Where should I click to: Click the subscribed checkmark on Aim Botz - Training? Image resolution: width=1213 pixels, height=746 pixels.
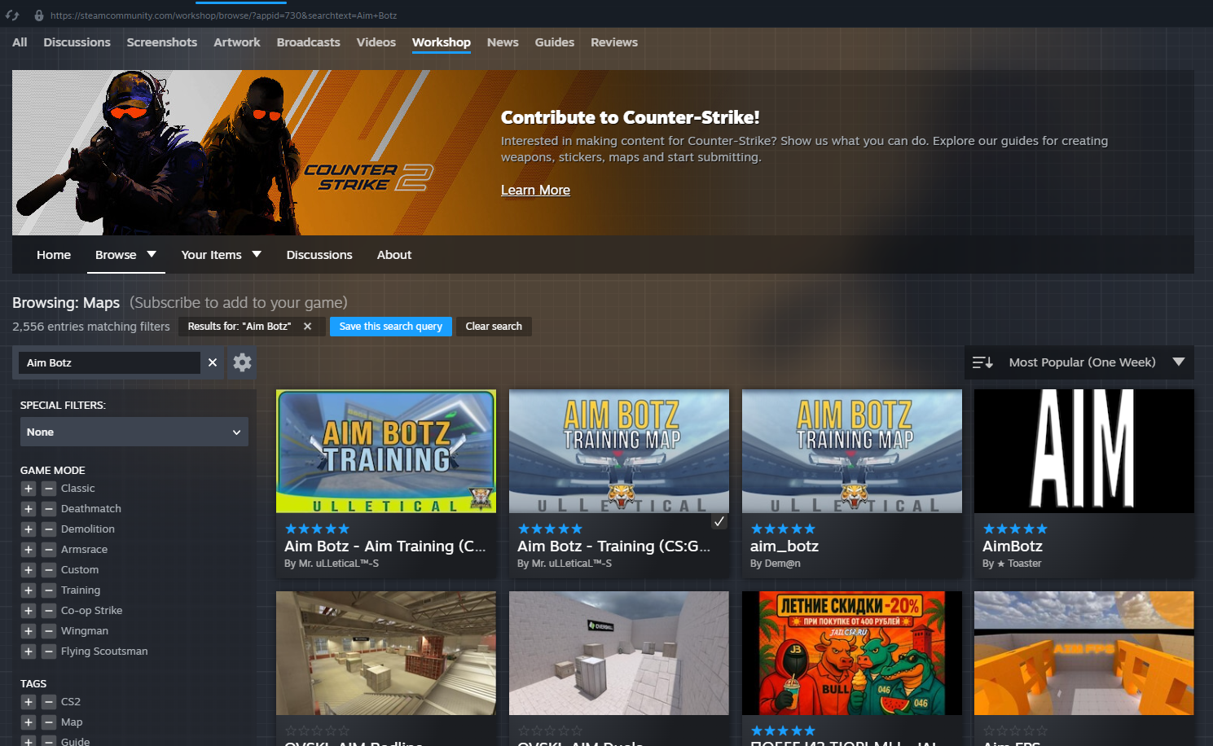719,521
